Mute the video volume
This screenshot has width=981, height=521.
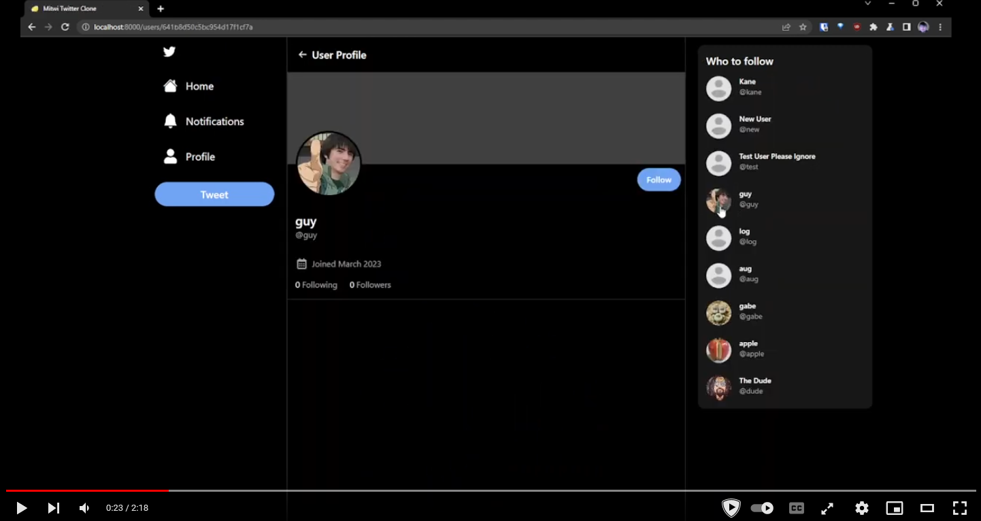(84, 508)
